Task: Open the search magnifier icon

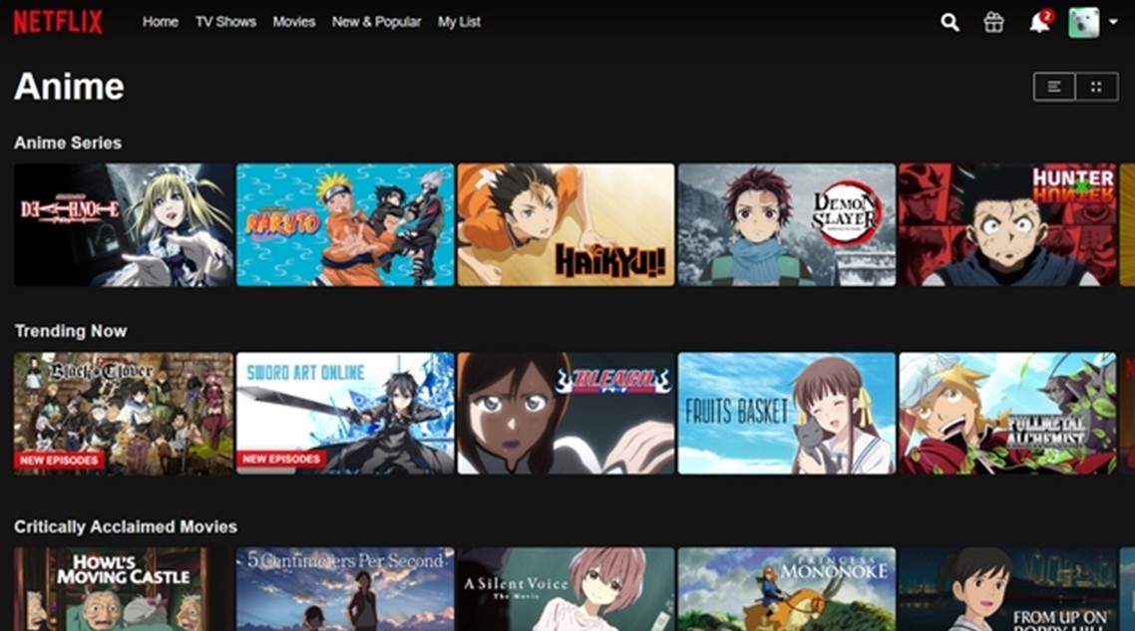Action: pos(949,23)
